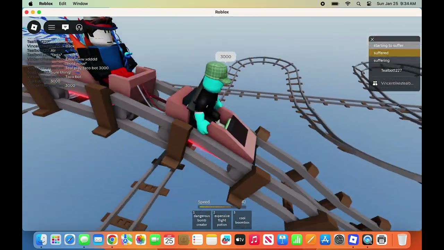This screenshot has width=444, height=250.
Task: Open Numbers from the dock
Action: pyautogui.click(x=297, y=240)
